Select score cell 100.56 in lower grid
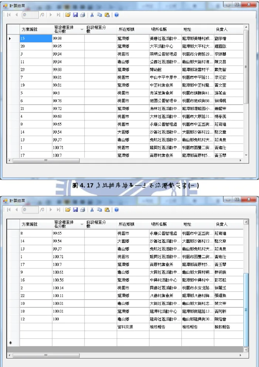The width and height of the screenshot is (259, 367). pos(68,280)
